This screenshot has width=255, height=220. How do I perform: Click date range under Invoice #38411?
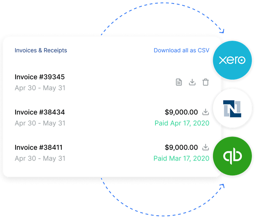[40, 158]
